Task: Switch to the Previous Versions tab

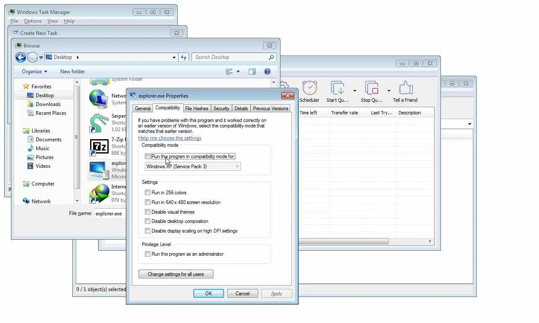Action: click(270, 109)
